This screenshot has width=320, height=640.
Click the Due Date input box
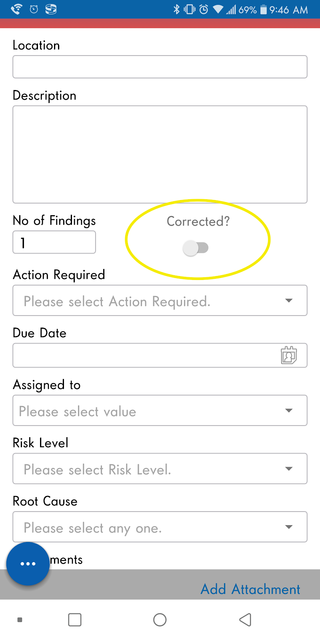pyautogui.click(x=160, y=355)
